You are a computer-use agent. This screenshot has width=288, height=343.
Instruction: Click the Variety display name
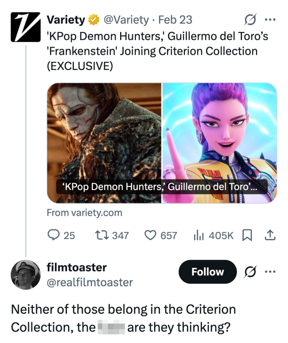tap(66, 19)
